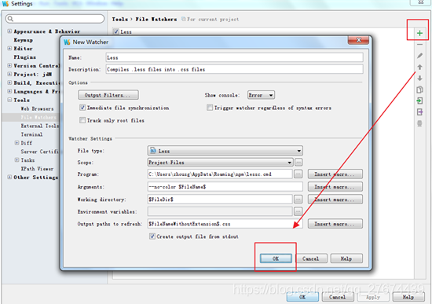Edit watcher using the pencil icon
Screen dimensions: 432x304
tap(419, 56)
